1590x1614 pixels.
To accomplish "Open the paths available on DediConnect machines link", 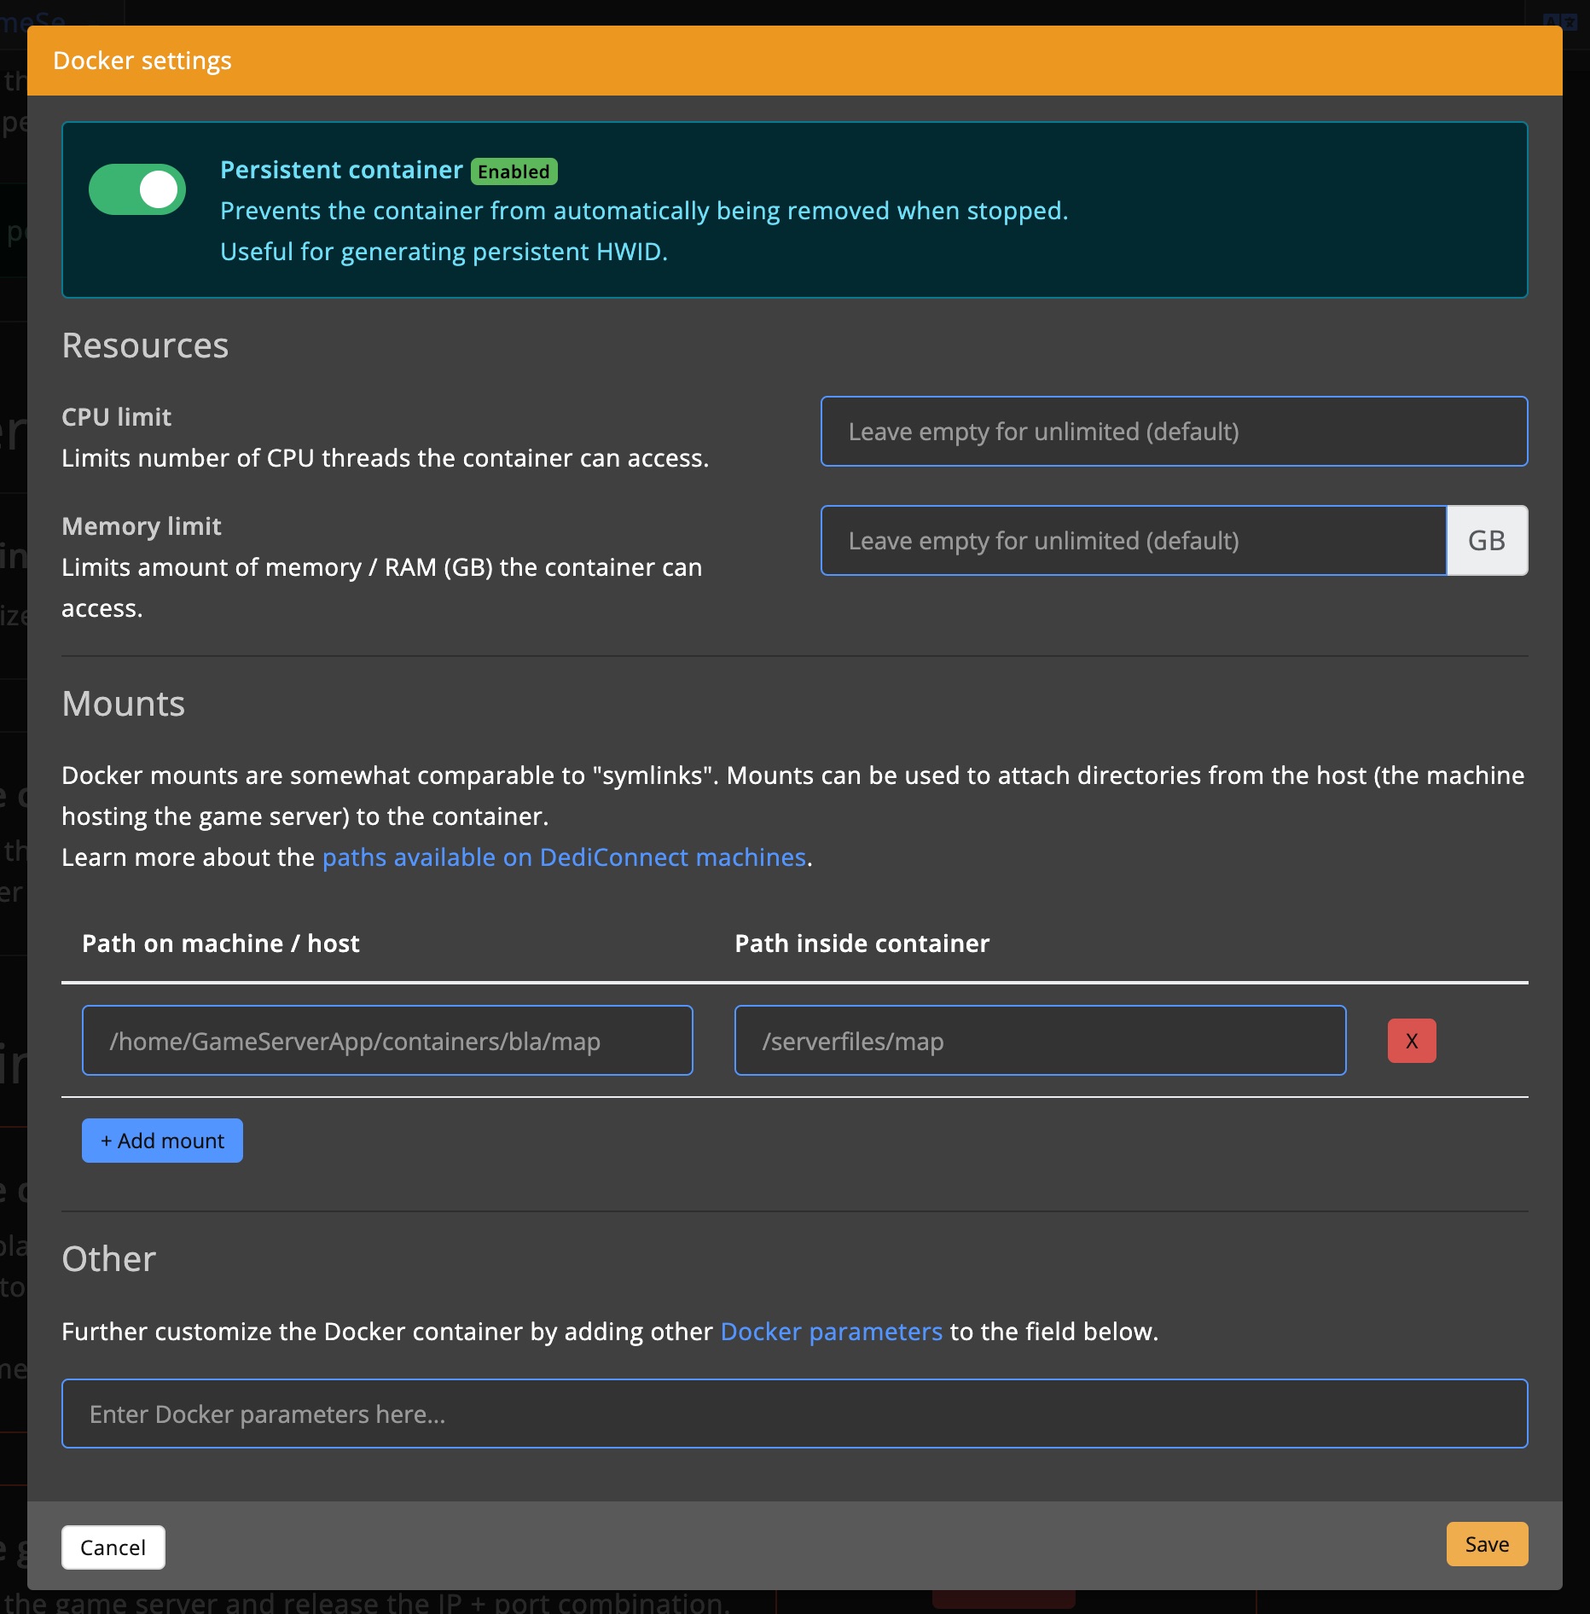I will (x=565, y=857).
